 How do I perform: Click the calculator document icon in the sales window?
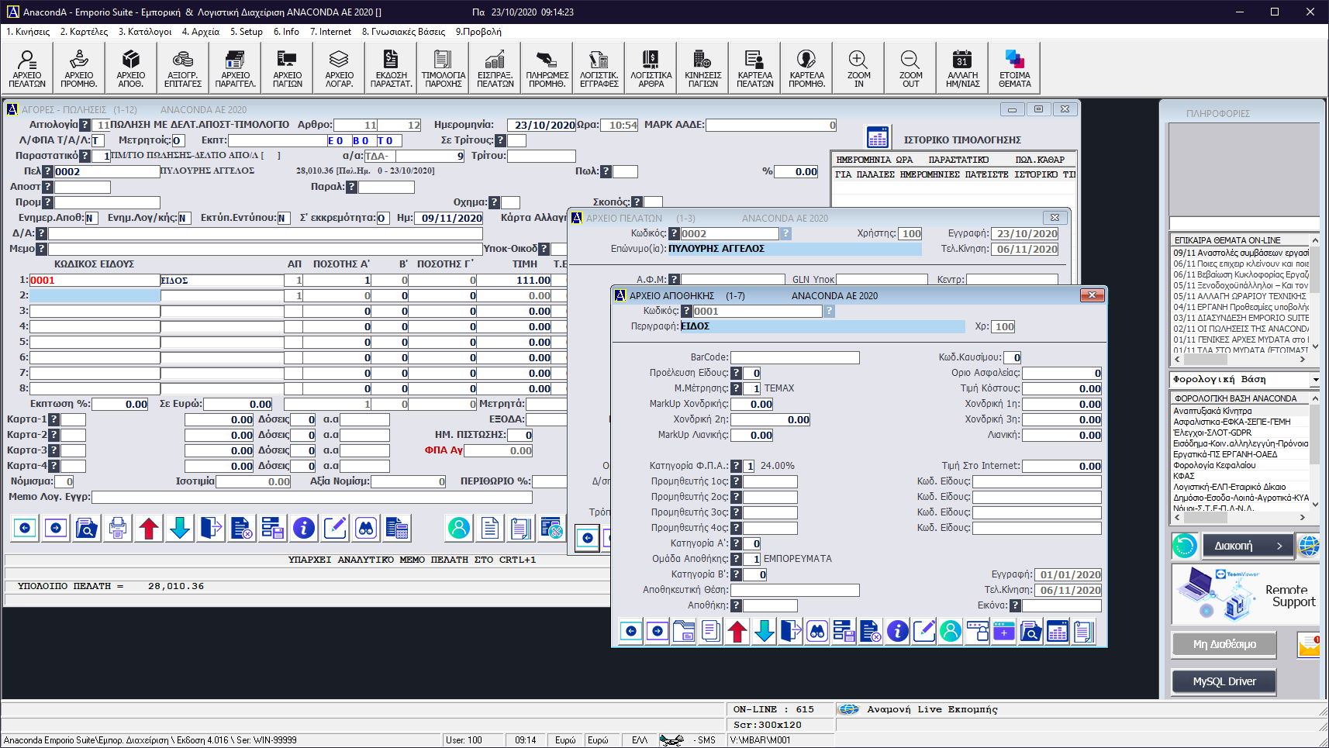coord(397,529)
